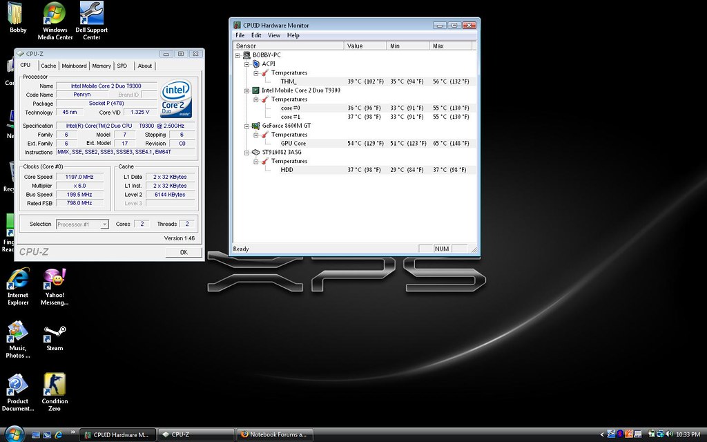
Task: Open the Bobby folder desktop icon
Action: tap(17, 17)
